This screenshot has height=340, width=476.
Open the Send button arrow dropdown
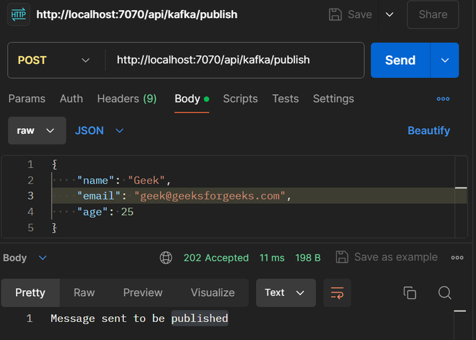(444, 60)
